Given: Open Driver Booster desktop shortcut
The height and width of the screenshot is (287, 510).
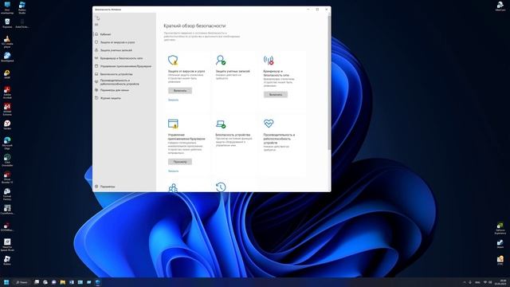Looking at the screenshot, I should (7, 177).
